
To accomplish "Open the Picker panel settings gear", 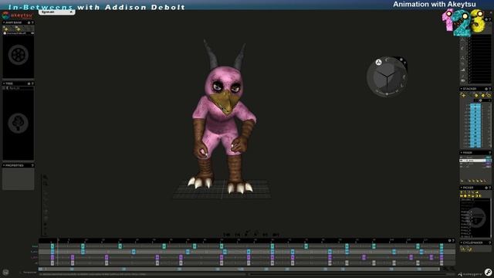I will click(486, 188).
